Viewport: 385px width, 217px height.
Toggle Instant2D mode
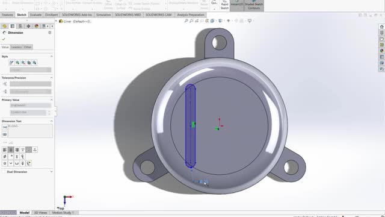(x=236, y=5)
